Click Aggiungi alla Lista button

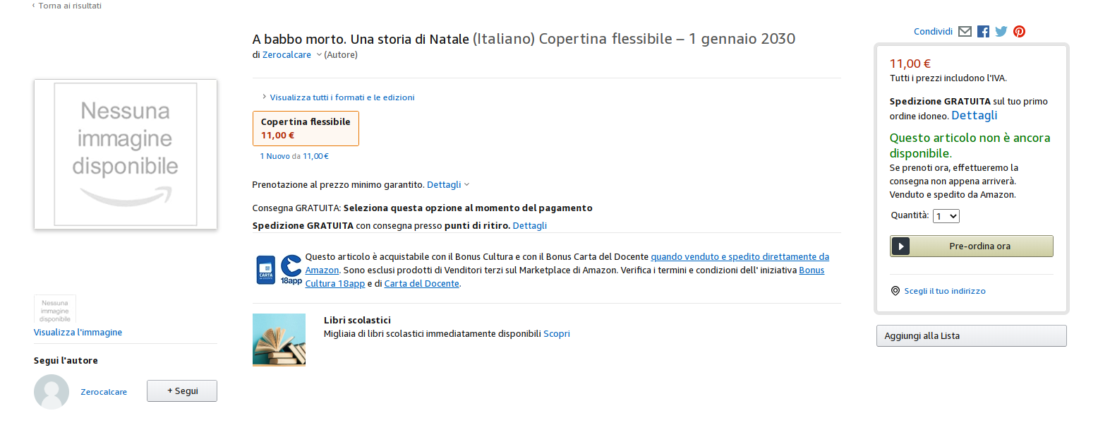click(x=971, y=336)
